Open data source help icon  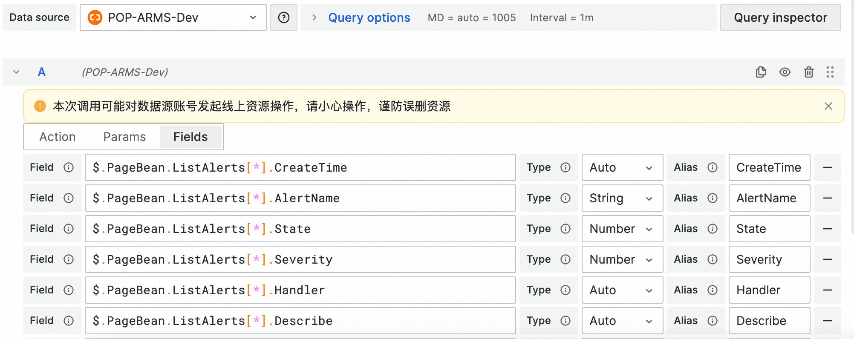click(284, 17)
